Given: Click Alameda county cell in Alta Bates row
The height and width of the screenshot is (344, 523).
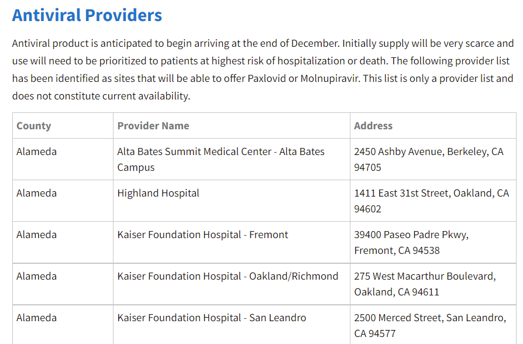Looking at the screenshot, I should [x=36, y=152].
